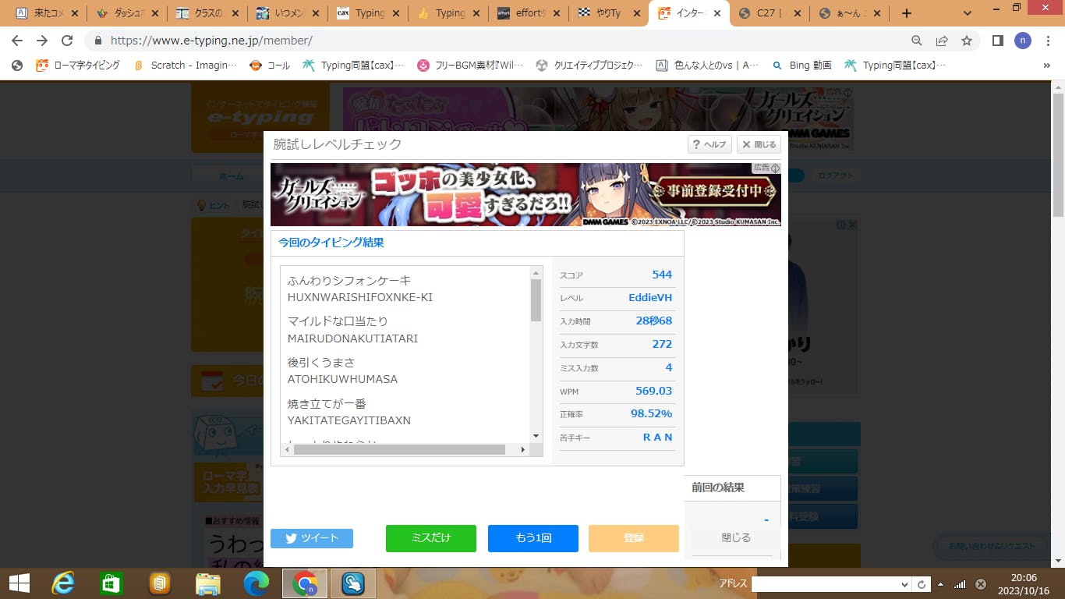Screen dimensions: 1065x599
Task: Launch Microsoft Edge from the taskbar
Action: (256, 583)
